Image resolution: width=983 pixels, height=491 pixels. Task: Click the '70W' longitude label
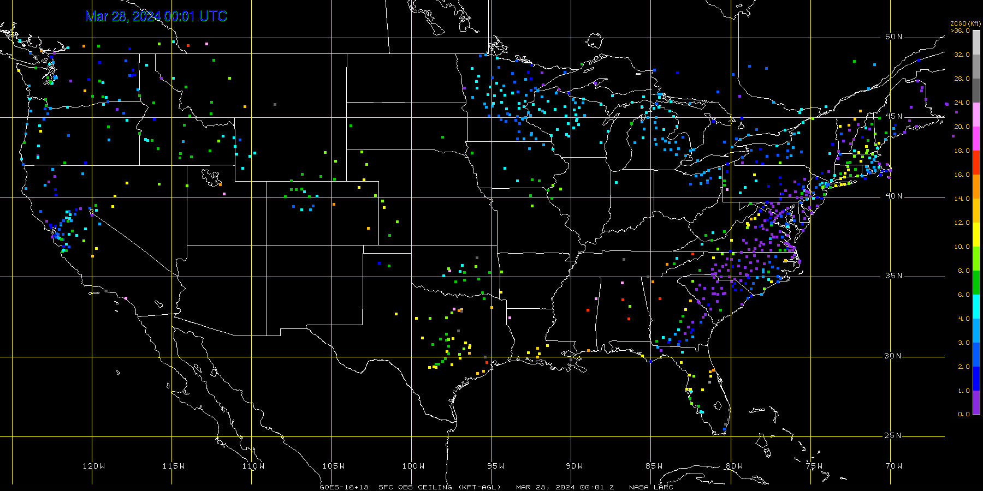[894, 466]
